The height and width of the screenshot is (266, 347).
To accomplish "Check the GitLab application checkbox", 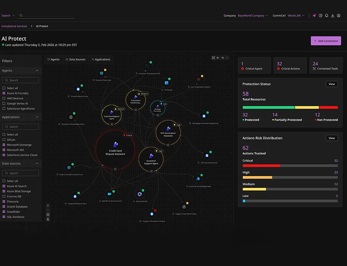I will click(4, 140).
